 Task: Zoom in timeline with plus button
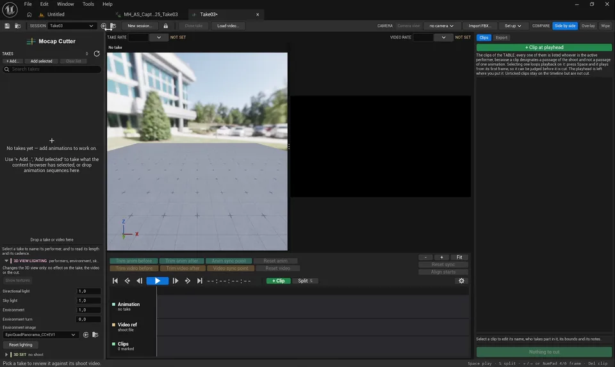(441, 257)
